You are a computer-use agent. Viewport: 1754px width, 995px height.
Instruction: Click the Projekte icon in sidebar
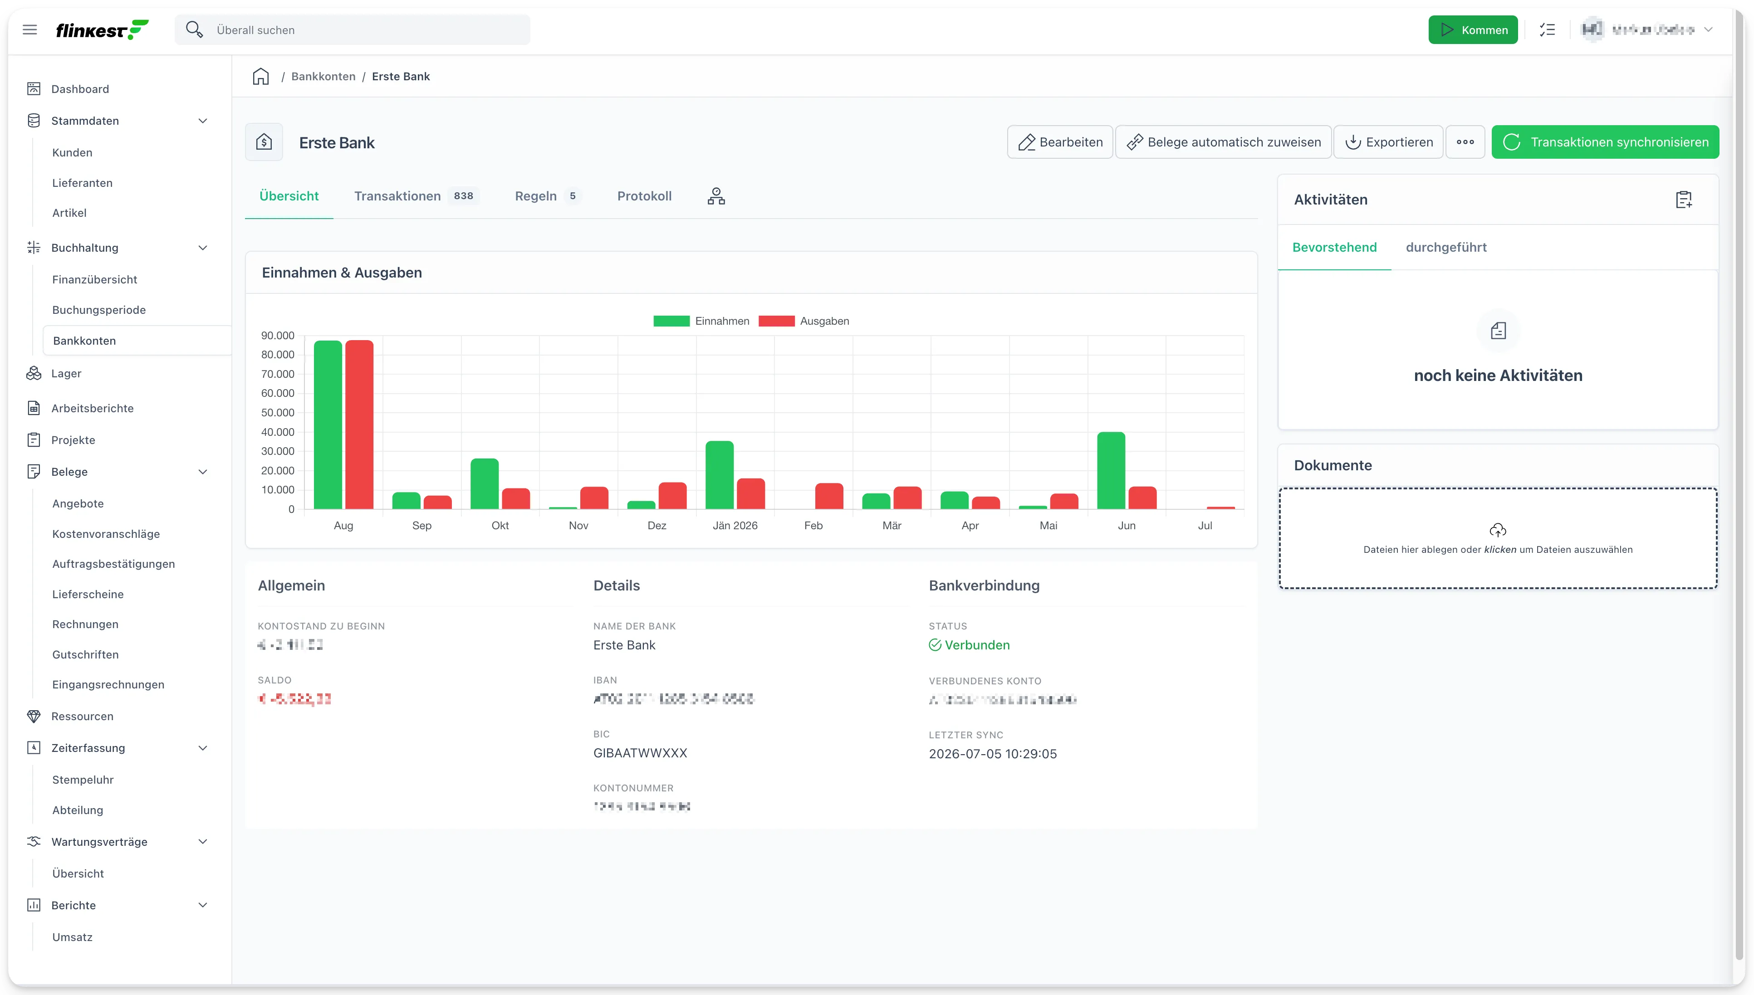[x=34, y=439]
